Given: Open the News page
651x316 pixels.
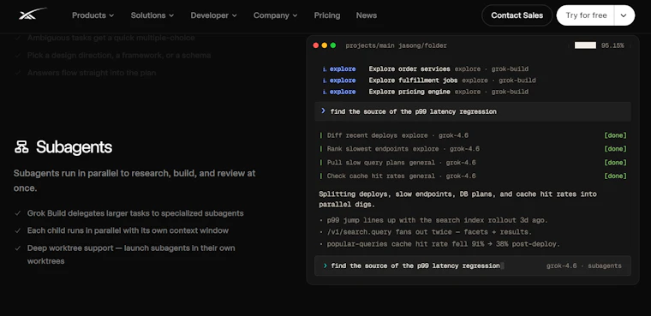Looking at the screenshot, I should click(367, 15).
